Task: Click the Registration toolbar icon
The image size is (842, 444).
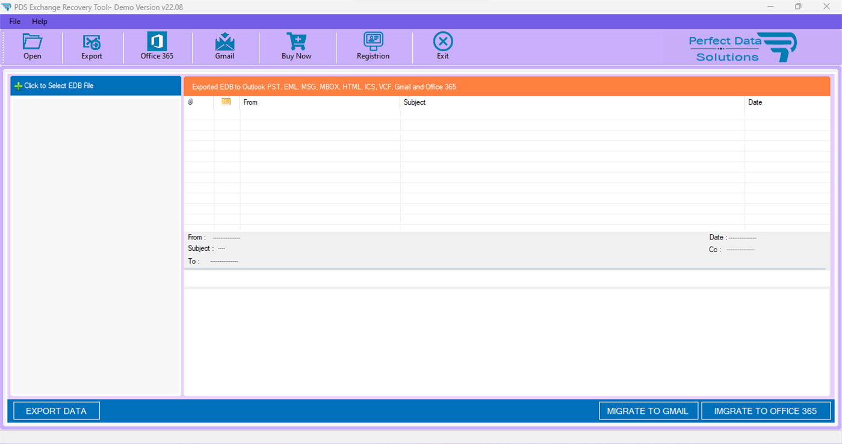Action: tap(373, 46)
